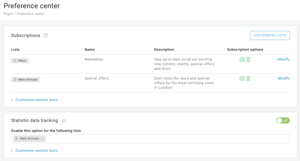Click the calendar icon in the Special offers row
The image size is (300, 161).
242,79
